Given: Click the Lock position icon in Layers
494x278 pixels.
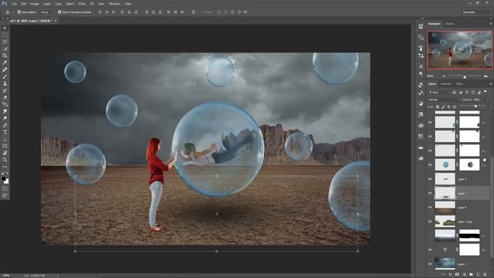Looking at the screenshot, I should pos(448,107).
